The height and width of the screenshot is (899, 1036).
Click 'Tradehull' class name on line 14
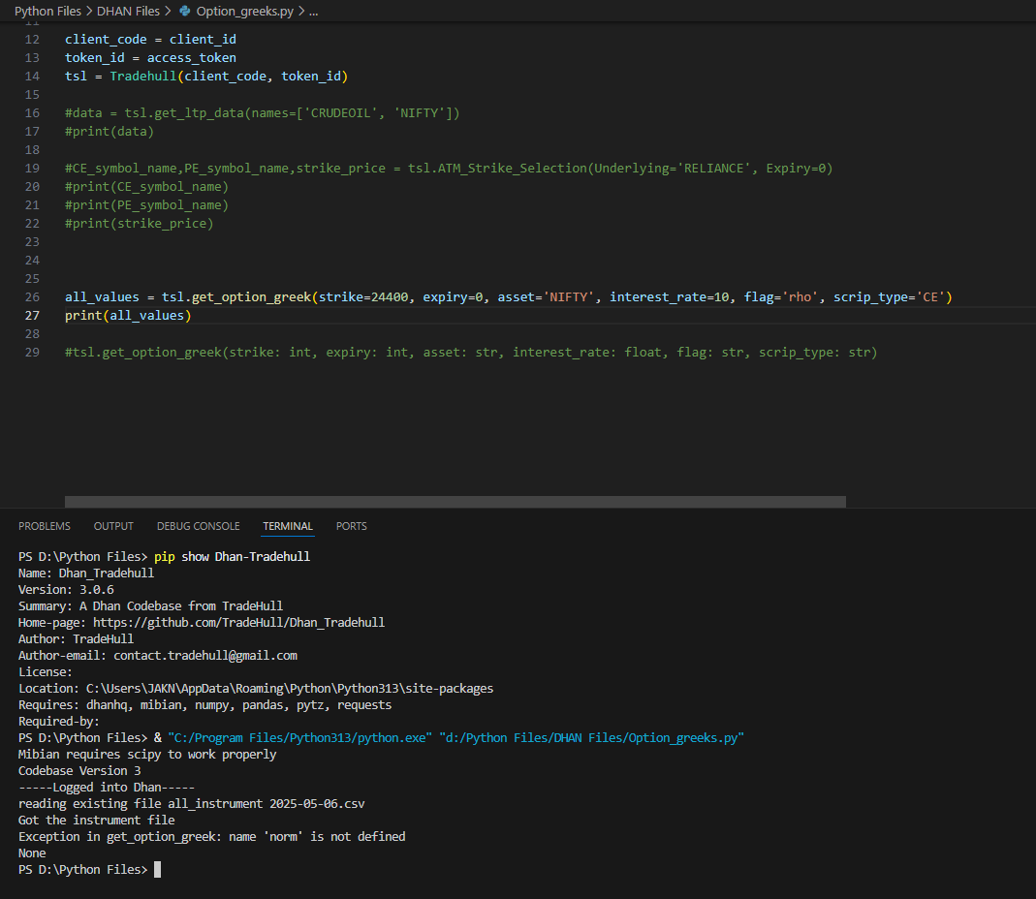pyautogui.click(x=143, y=77)
